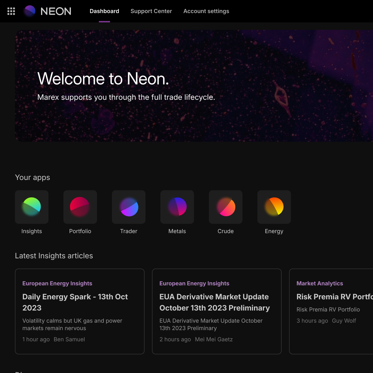Click author name Mei Mei Gaetz

pyautogui.click(x=214, y=339)
